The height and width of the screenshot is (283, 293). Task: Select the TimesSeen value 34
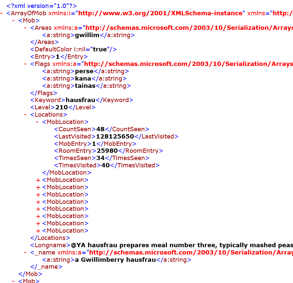click(x=100, y=158)
